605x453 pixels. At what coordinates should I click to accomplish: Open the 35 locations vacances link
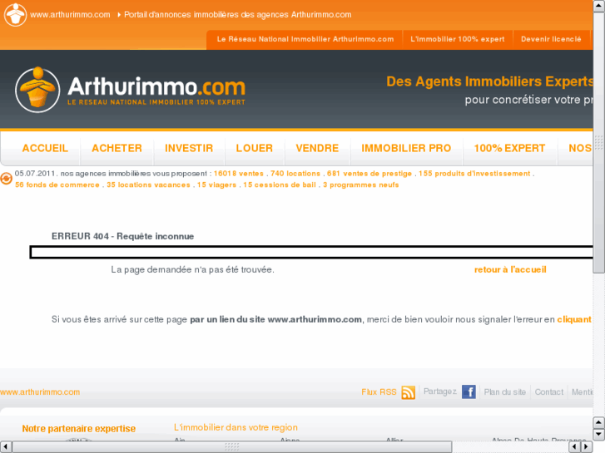(149, 185)
